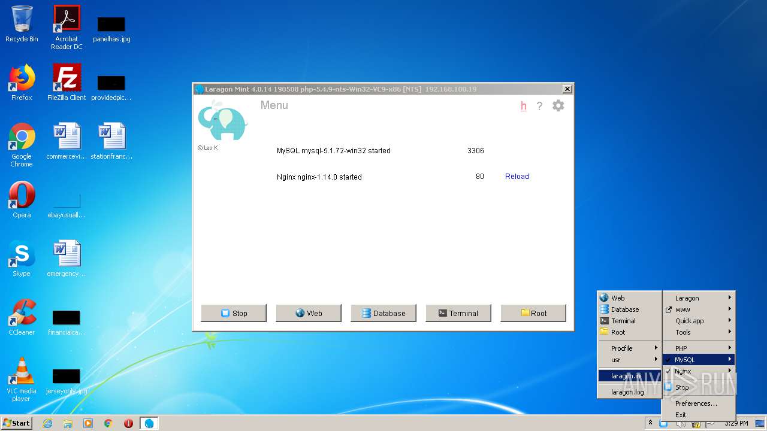Open VLC media player shortcut

[x=22, y=380]
